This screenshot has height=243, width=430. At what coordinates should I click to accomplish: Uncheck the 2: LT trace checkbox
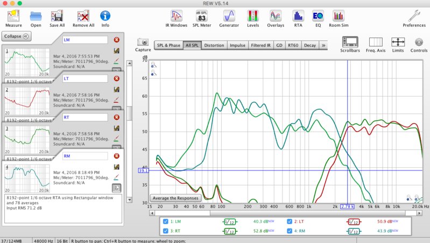pyautogui.click(x=290, y=221)
